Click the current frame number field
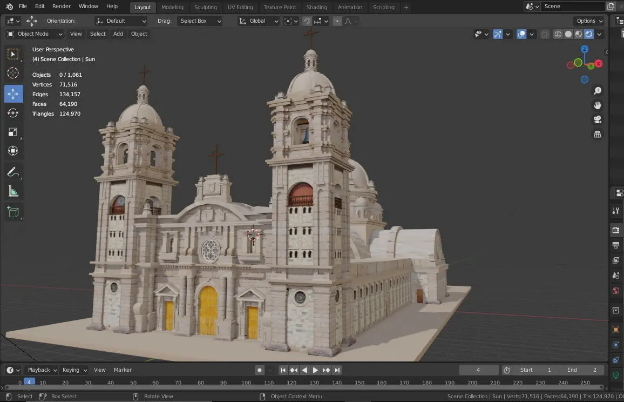 (478, 370)
